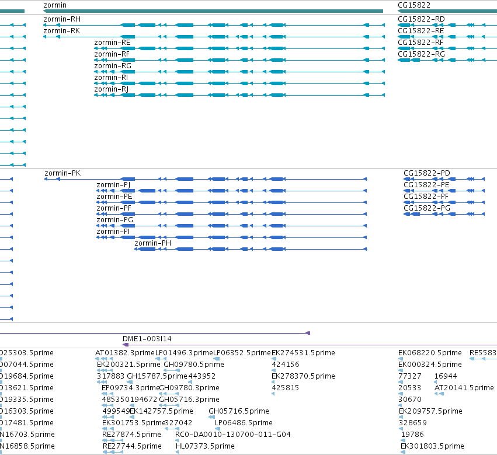
Task: Click EST LP06486.5prime
Action: click(x=244, y=423)
